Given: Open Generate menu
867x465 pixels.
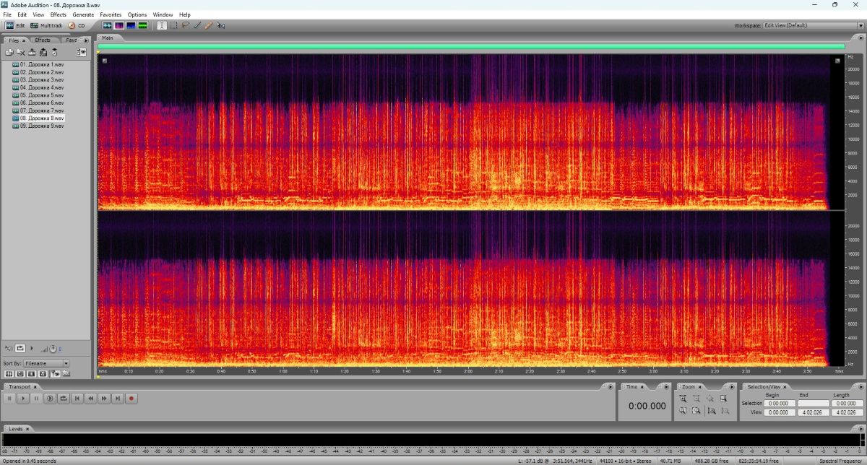Looking at the screenshot, I should pyautogui.click(x=83, y=14).
